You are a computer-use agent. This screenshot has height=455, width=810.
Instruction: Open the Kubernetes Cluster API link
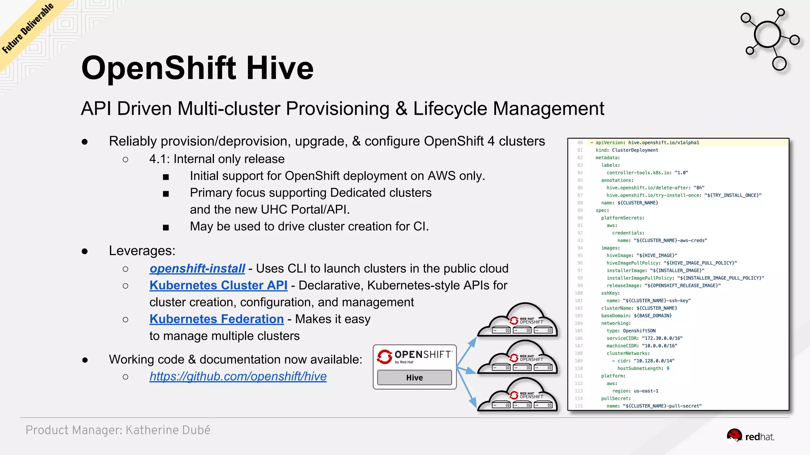pos(218,285)
